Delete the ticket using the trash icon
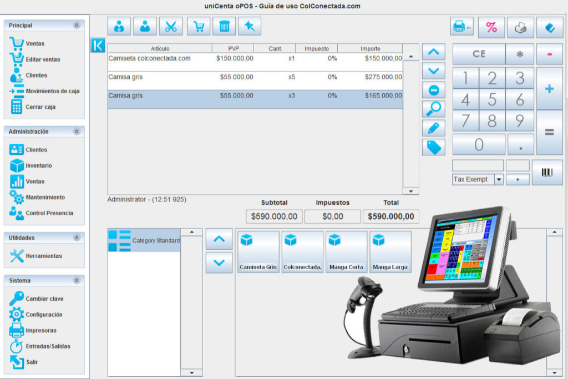This screenshot has width=568, height=379. pos(224,26)
